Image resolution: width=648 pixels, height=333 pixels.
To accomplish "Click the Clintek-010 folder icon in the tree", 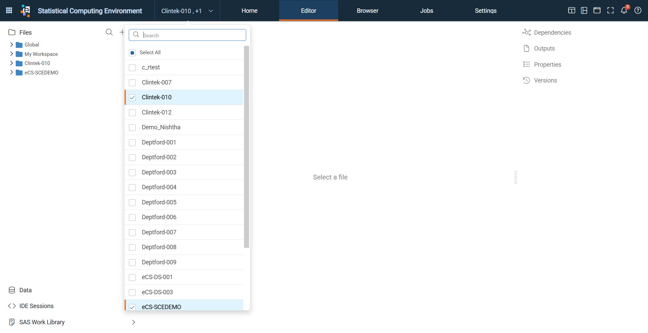I will (x=19, y=63).
